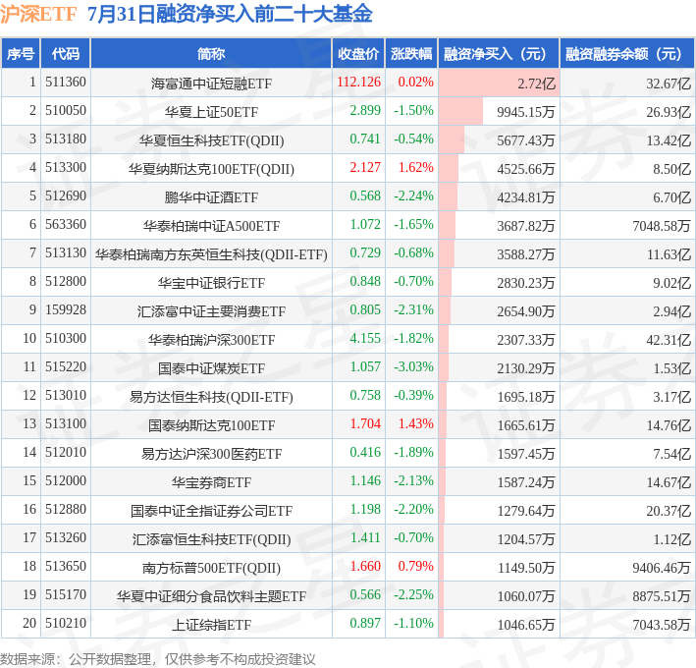Click fund code 510210

pyautogui.click(x=65, y=622)
